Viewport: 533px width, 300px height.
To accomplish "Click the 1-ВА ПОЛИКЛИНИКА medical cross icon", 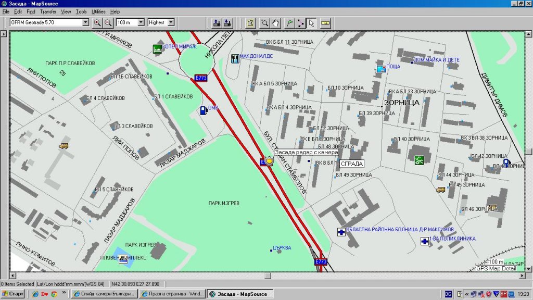I will coord(425,241).
